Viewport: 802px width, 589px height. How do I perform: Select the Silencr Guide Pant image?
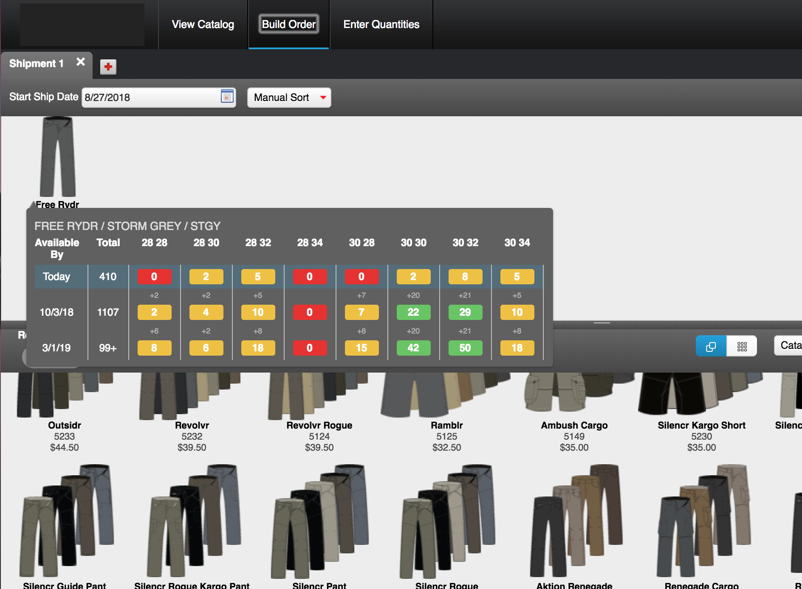pos(65,521)
